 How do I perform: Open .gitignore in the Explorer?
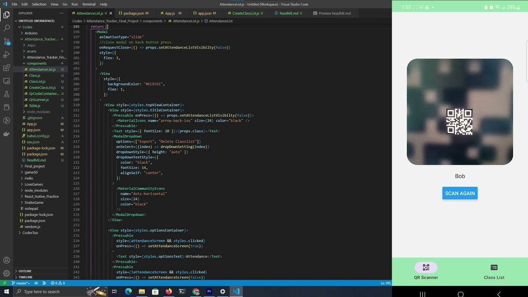pos(35,118)
